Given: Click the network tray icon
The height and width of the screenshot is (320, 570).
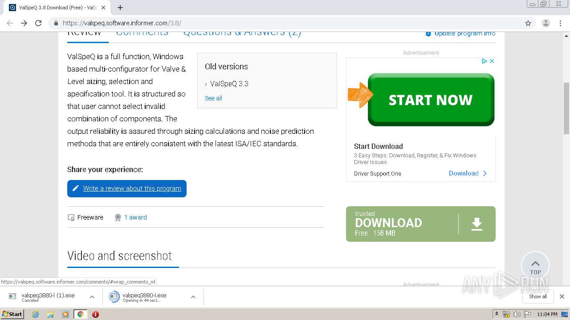Looking at the screenshot, I should [x=506, y=314].
